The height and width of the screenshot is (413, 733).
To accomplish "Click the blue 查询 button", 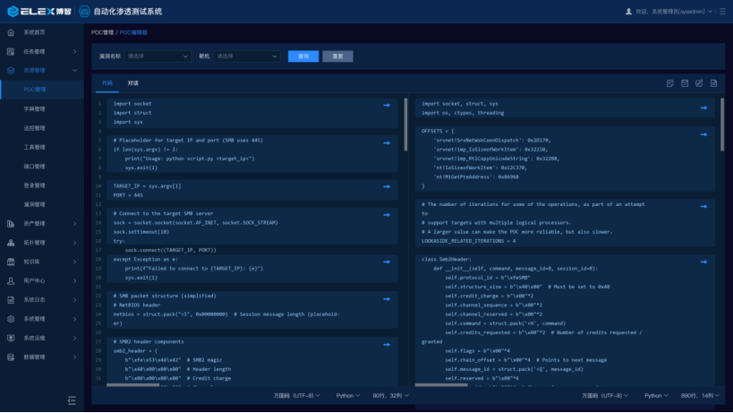I will (303, 56).
